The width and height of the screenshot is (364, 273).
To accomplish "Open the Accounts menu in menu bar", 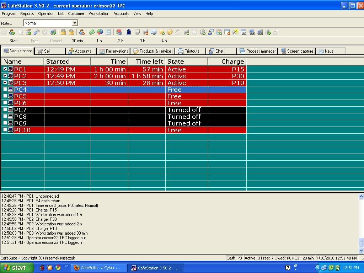I will [x=121, y=14].
